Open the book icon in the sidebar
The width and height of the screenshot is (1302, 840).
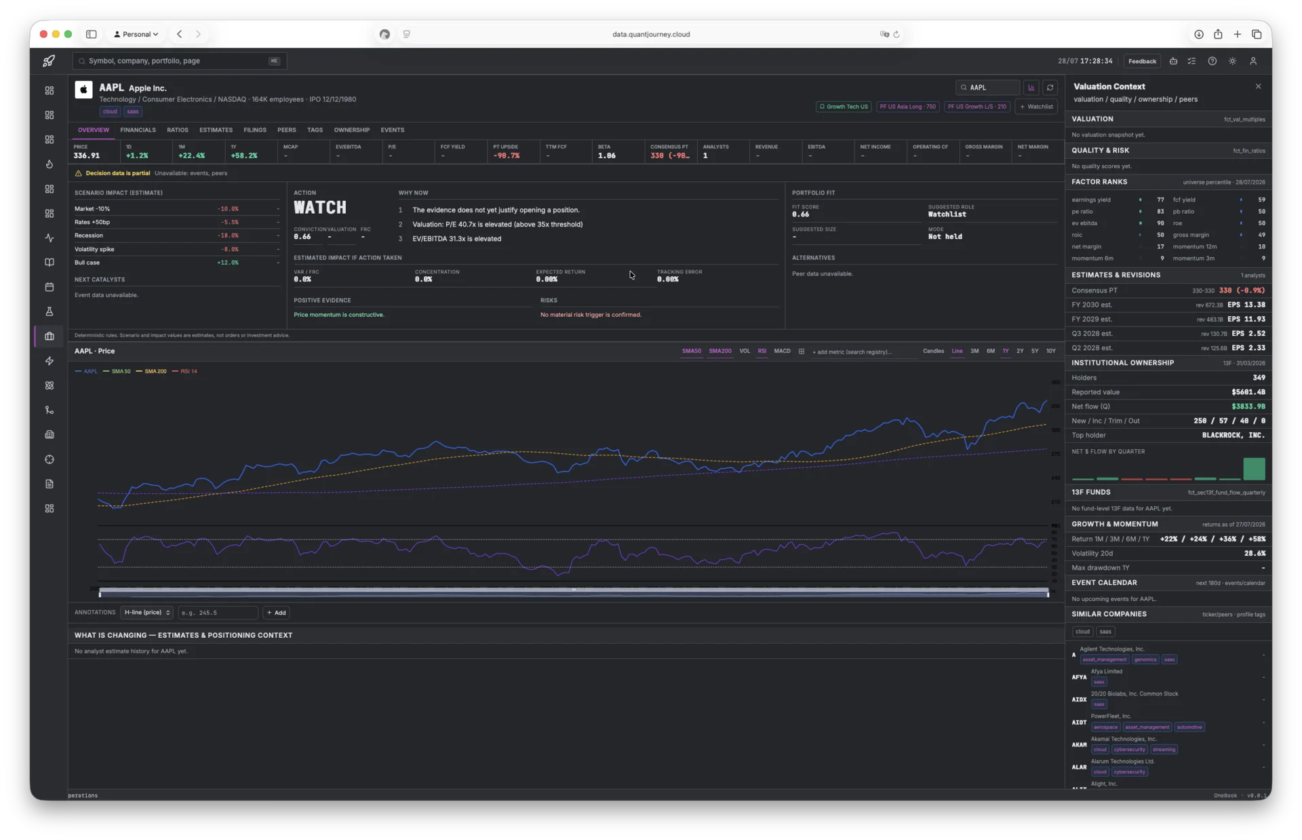pyautogui.click(x=50, y=263)
